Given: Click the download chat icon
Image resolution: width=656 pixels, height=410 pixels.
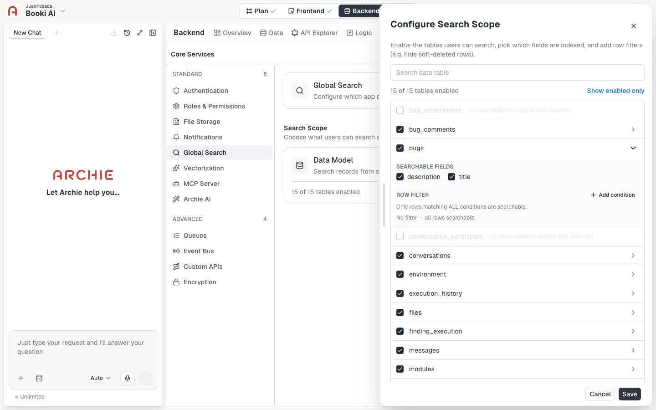Looking at the screenshot, I should tap(114, 33).
